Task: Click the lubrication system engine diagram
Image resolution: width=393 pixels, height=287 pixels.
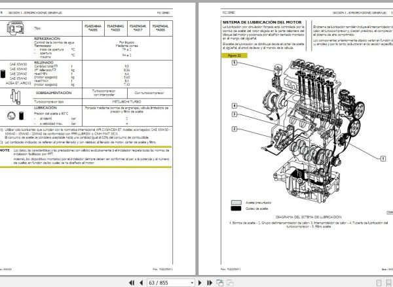Action: pyautogui.click(x=312, y=130)
